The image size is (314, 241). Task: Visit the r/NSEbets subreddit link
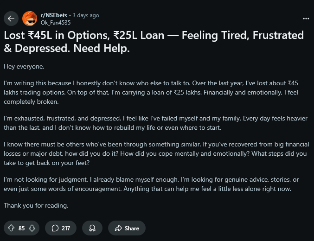point(53,15)
